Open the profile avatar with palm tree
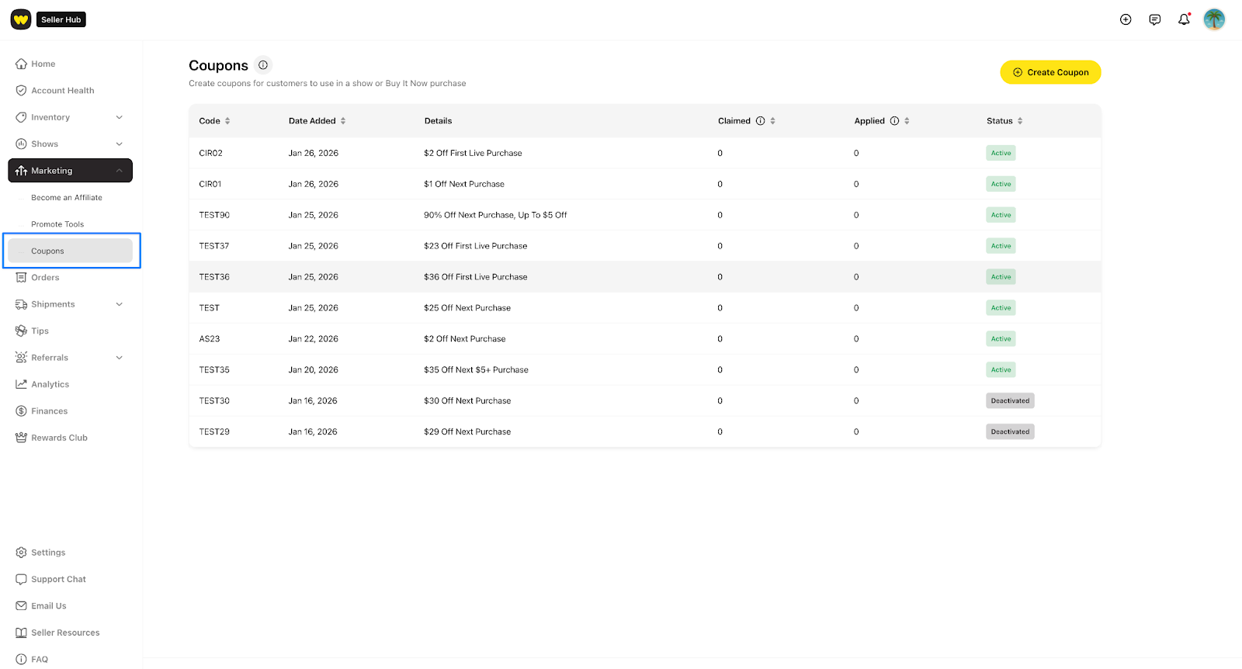The height and width of the screenshot is (669, 1242). (1214, 19)
